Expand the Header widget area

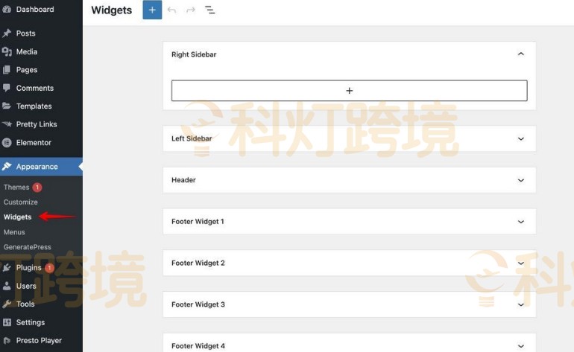click(x=520, y=180)
